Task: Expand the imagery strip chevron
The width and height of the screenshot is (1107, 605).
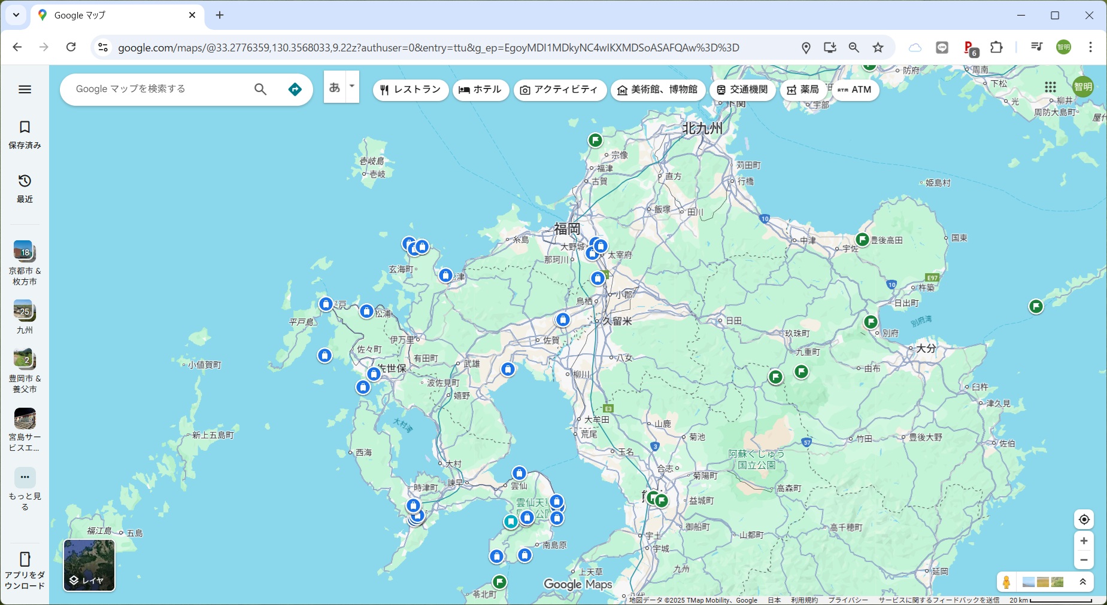Action: pyautogui.click(x=1082, y=582)
